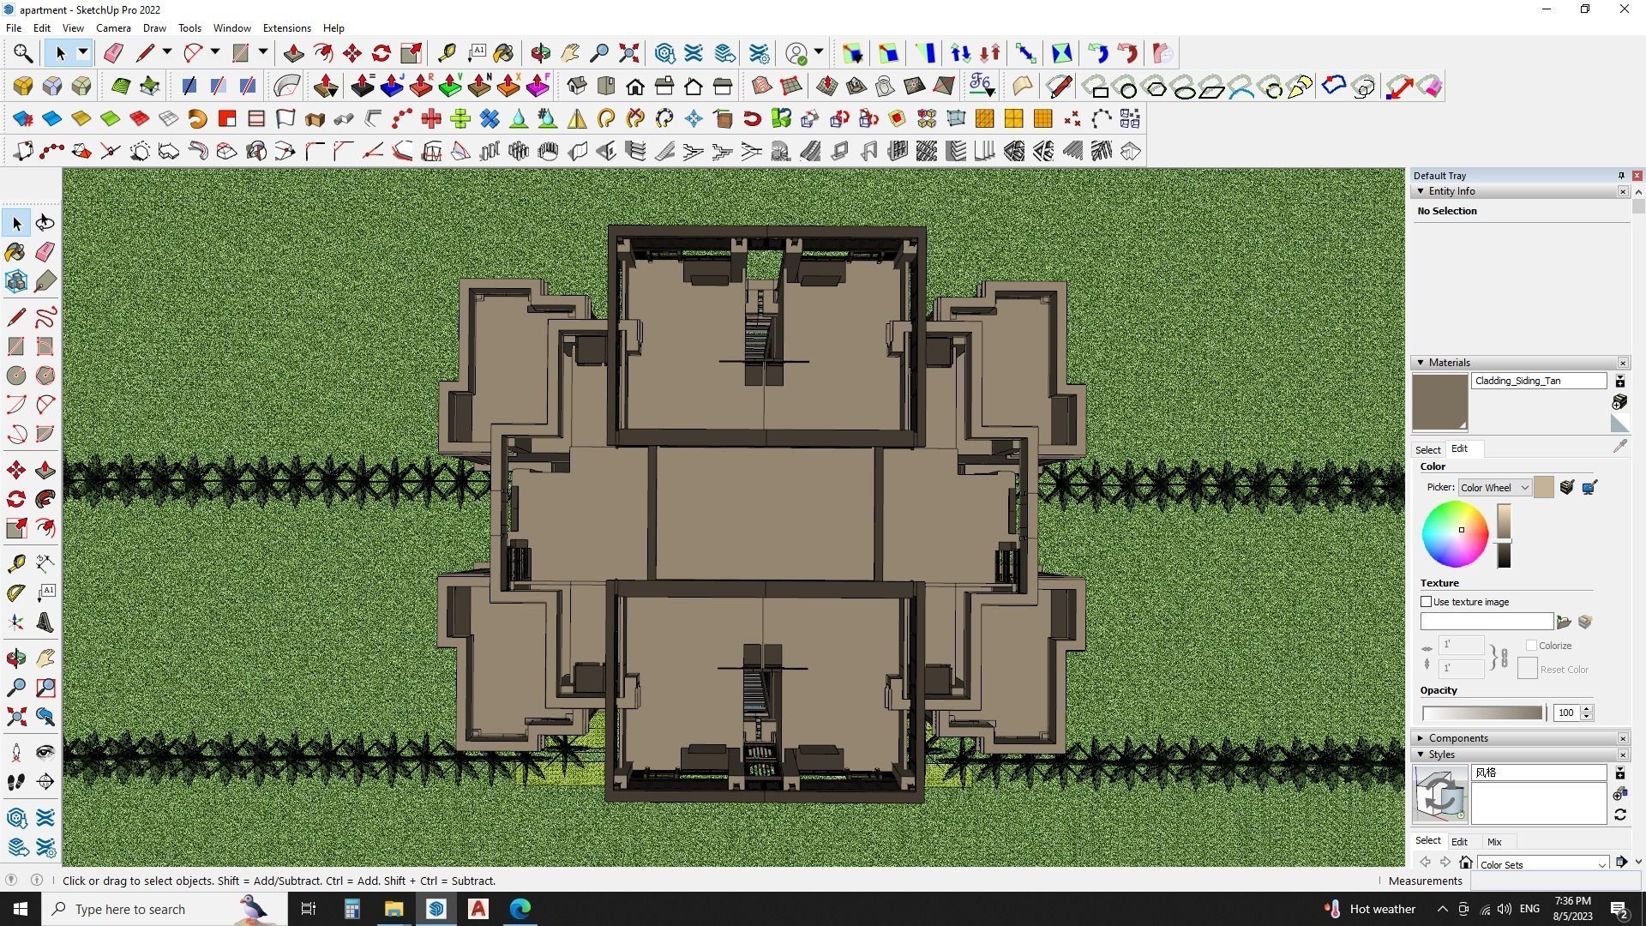This screenshot has height=926, width=1646.
Task: Select the Walk footprints tool
Action: [15, 781]
